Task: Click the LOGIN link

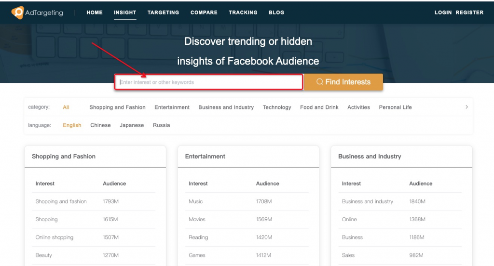Action: coord(443,13)
